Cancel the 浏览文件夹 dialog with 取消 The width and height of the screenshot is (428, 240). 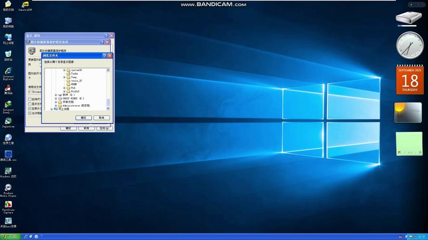coord(102,118)
